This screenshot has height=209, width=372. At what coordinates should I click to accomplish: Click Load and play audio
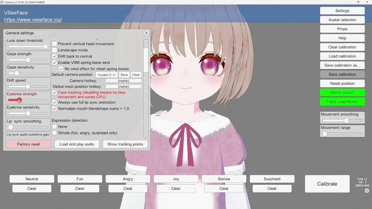coord(77,144)
